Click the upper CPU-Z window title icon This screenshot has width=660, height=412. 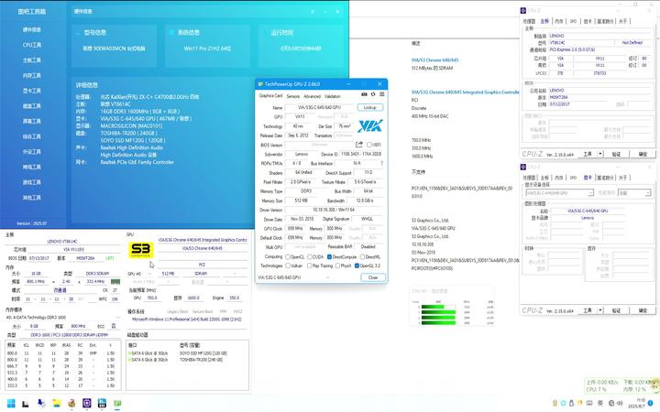point(523,10)
